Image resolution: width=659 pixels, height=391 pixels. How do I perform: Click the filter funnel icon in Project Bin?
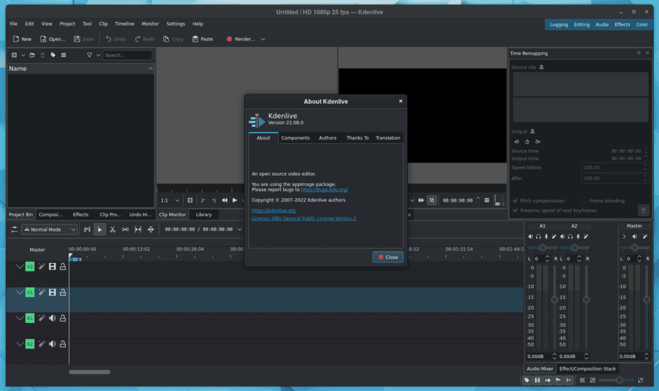[89, 55]
